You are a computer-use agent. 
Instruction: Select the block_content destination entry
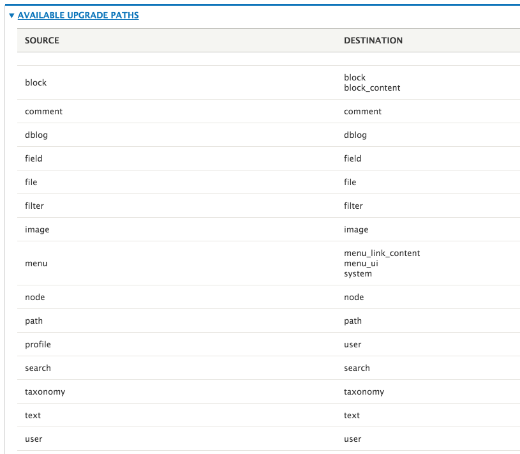pyautogui.click(x=372, y=87)
